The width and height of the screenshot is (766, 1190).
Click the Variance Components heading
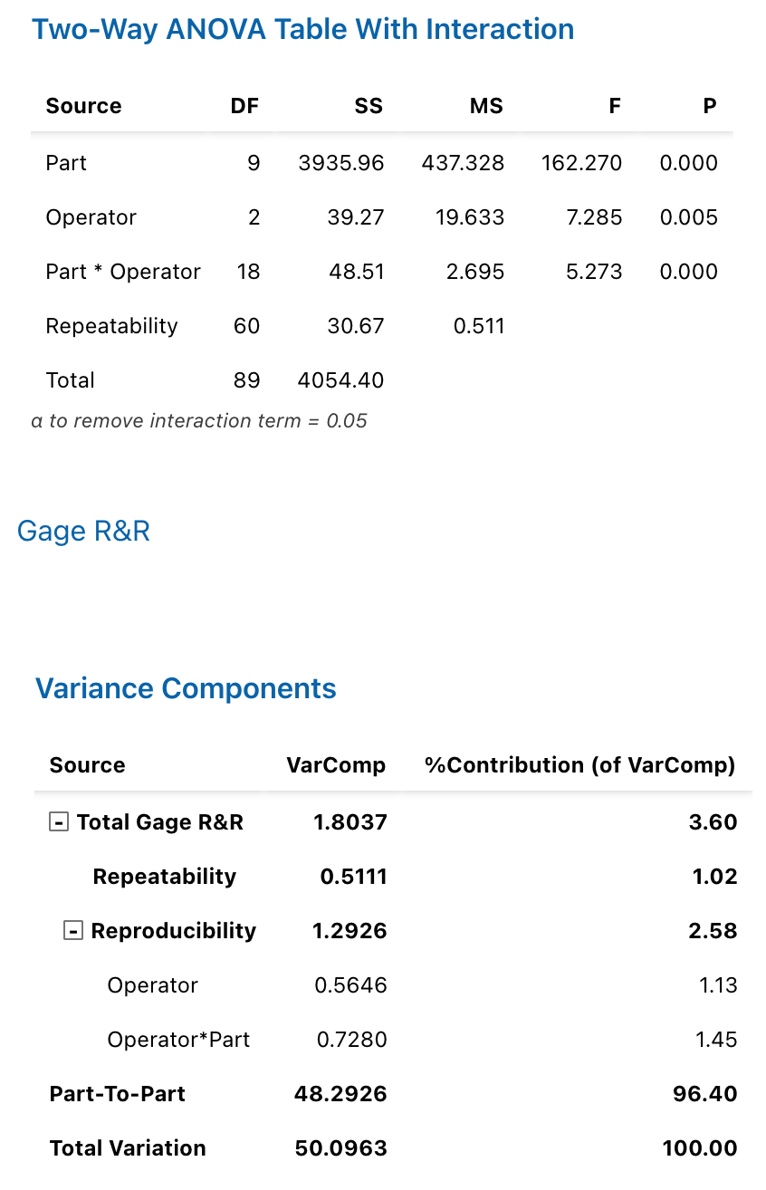click(186, 688)
